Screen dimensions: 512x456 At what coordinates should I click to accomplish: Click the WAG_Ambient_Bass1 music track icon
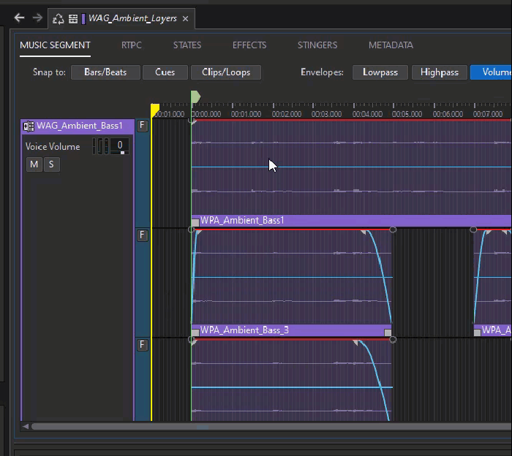tap(29, 126)
